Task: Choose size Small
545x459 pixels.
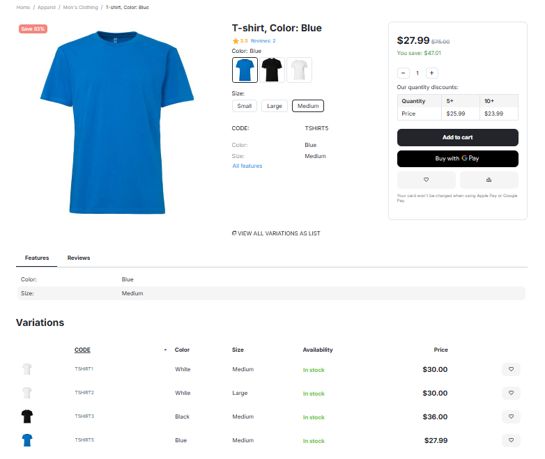Action: [x=245, y=106]
